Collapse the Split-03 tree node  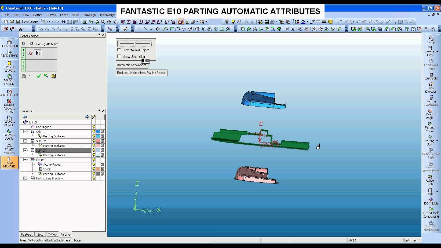pyautogui.click(x=25, y=151)
